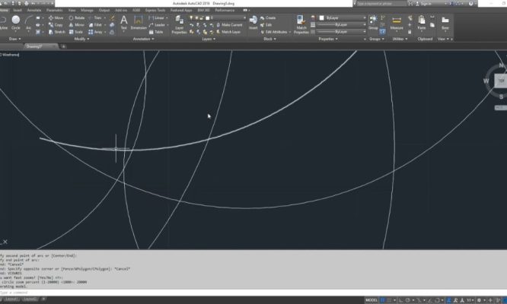507x304 pixels.
Task: Click the Text annotation tool
Action: pyautogui.click(x=123, y=22)
